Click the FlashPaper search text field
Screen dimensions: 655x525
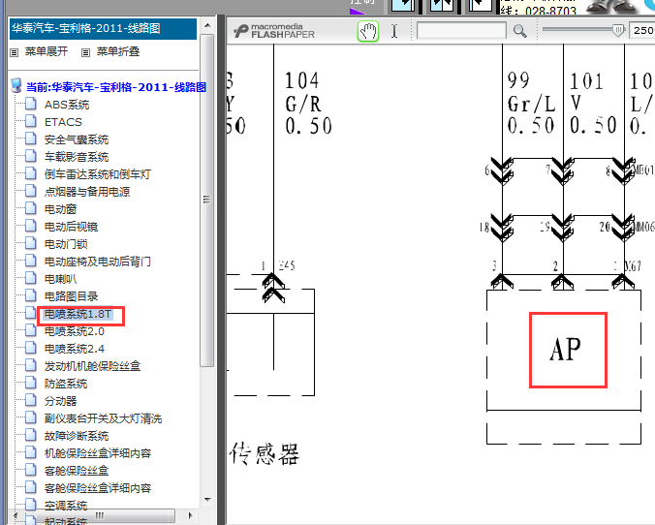461,31
